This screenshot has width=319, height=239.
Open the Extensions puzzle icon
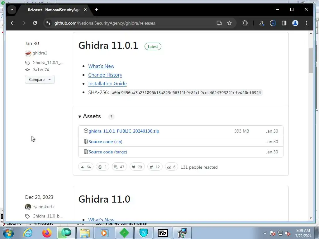[x=245, y=23]
